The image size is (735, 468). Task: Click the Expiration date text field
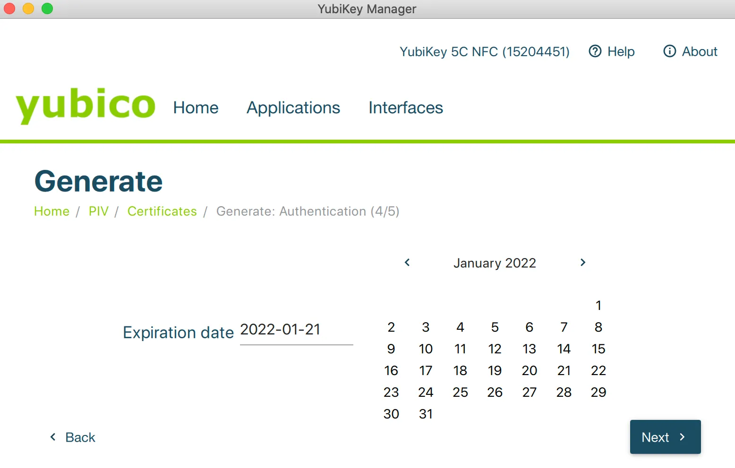[x=296, y=330]
